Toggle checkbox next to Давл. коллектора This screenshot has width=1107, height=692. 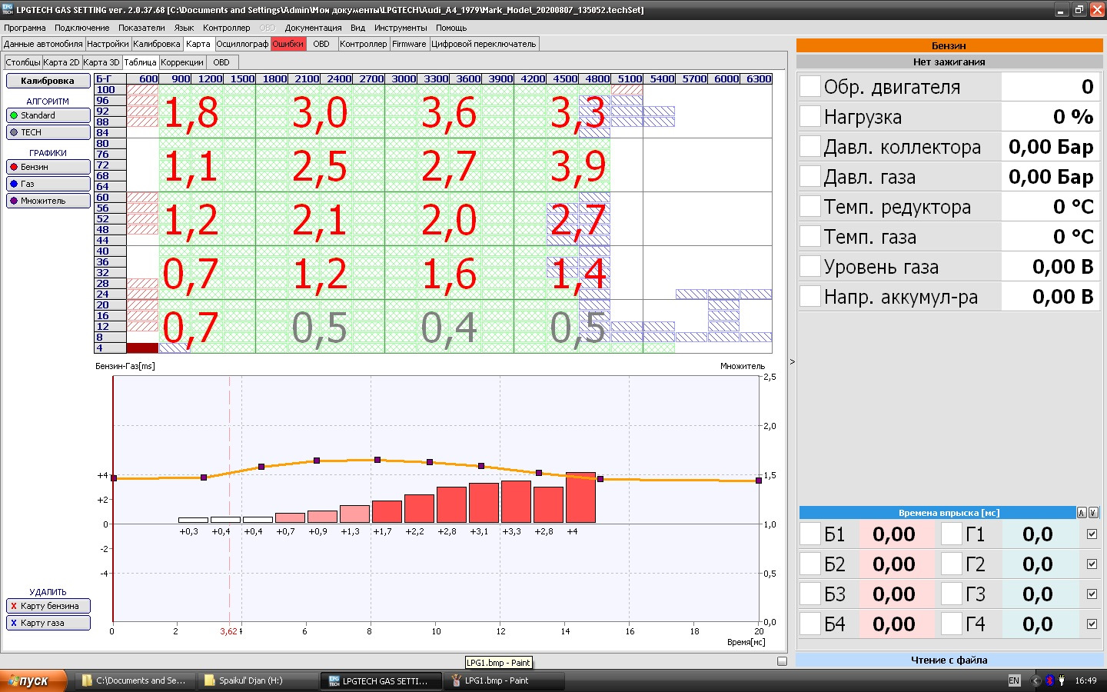(809, 146)
